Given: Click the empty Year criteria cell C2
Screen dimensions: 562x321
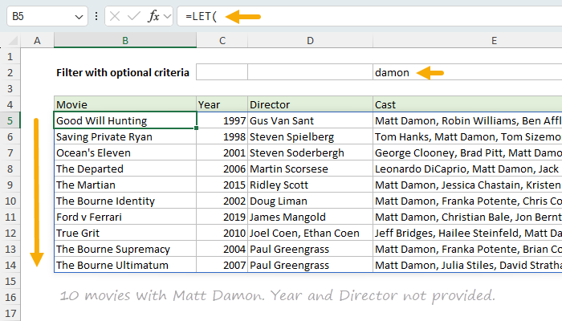Looking at the screenshot, I should point(222,73).
